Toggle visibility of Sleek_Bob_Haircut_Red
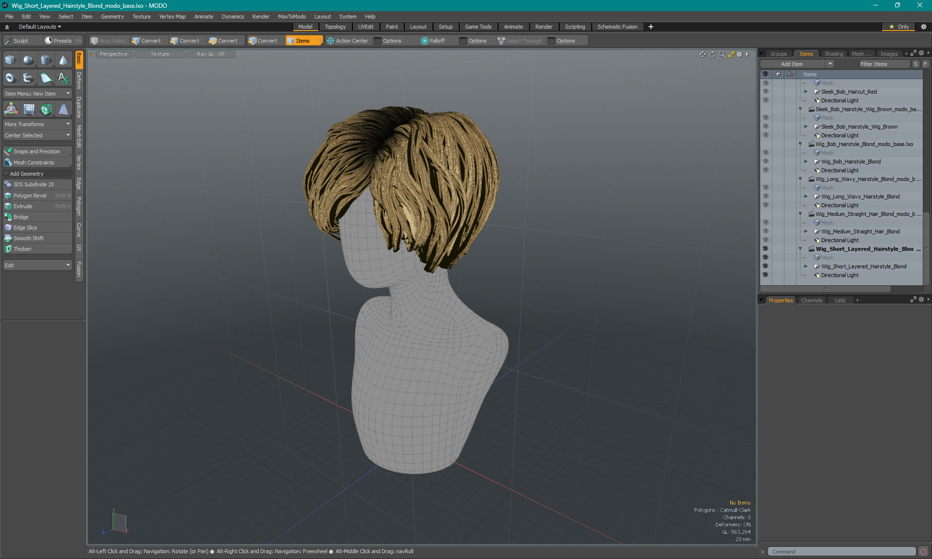 pos(766,92)
